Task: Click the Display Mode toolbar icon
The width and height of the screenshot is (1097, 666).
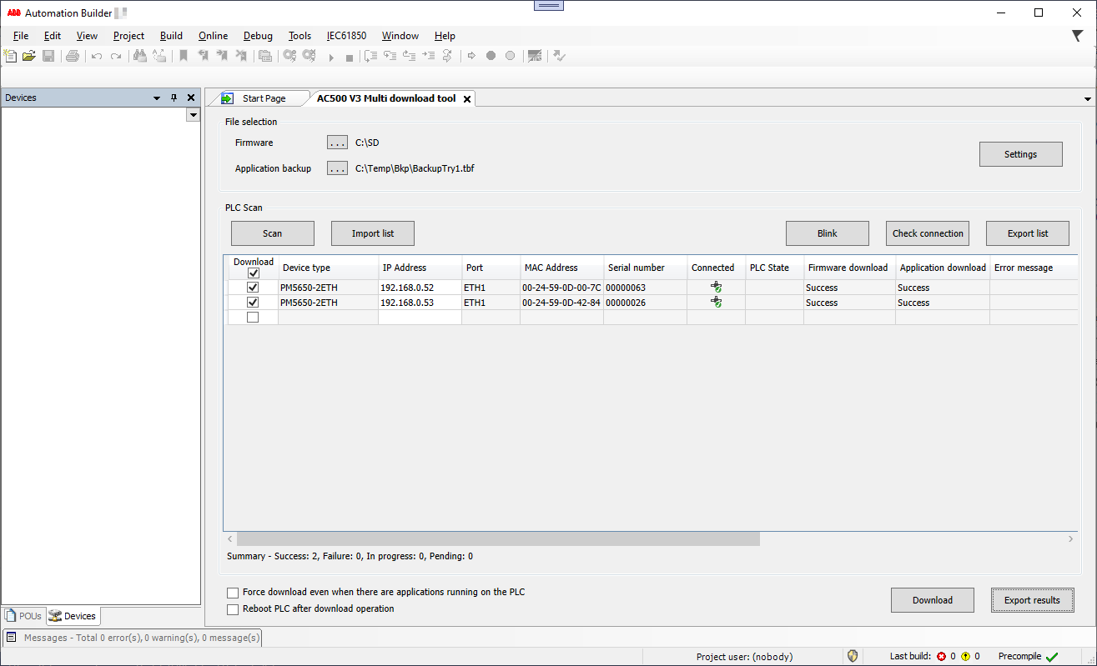Action: click(x=535, y=56)
